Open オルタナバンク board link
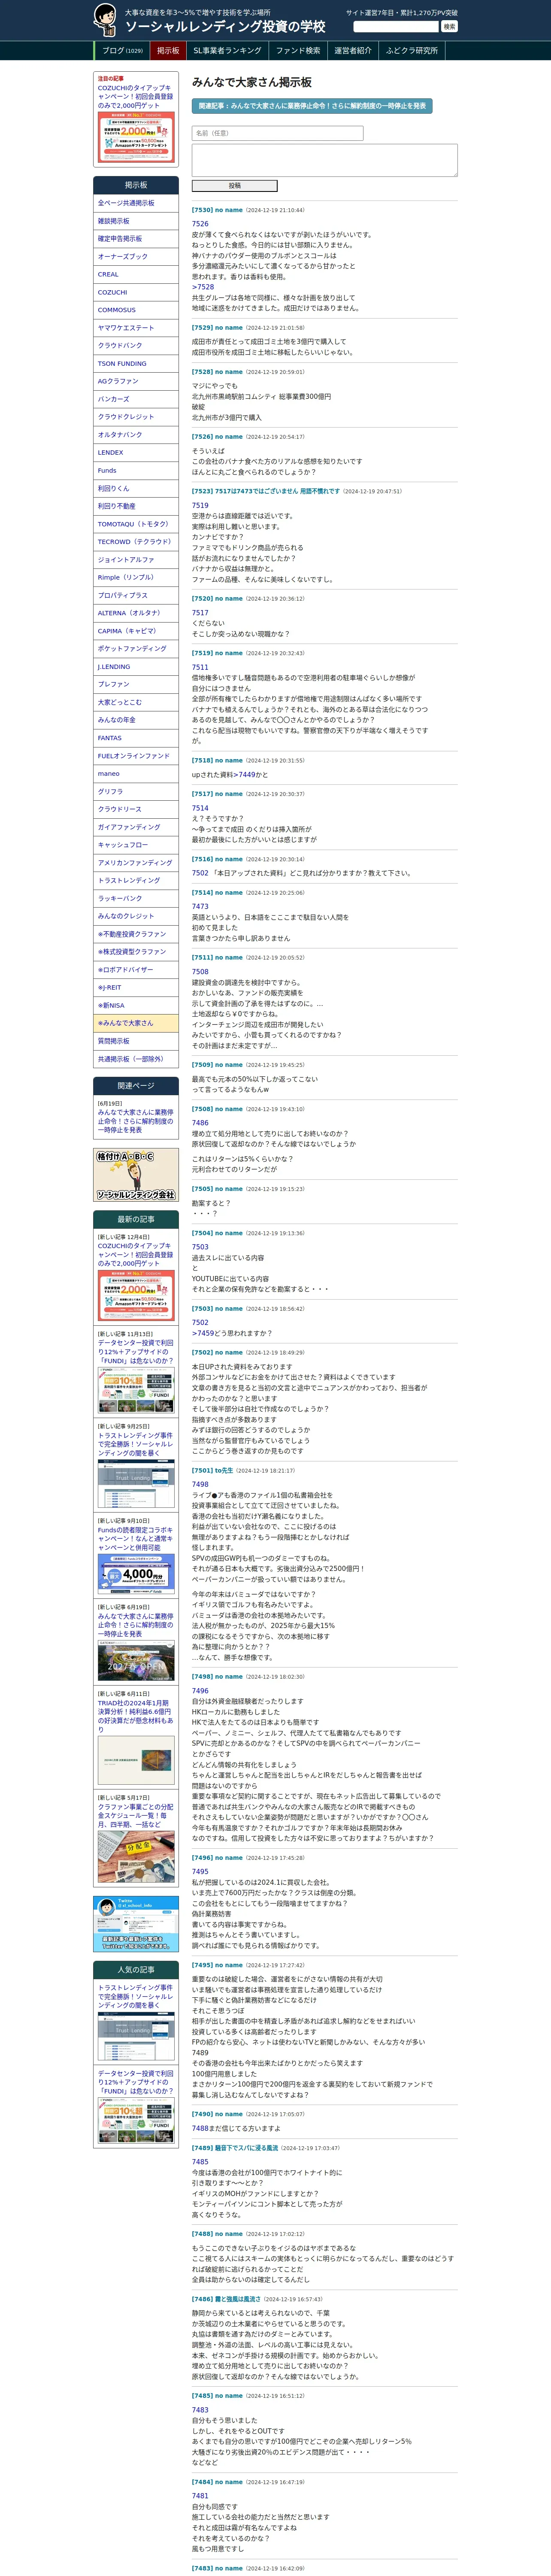Viewport: 551px width, 2576px height. [136, 435]
